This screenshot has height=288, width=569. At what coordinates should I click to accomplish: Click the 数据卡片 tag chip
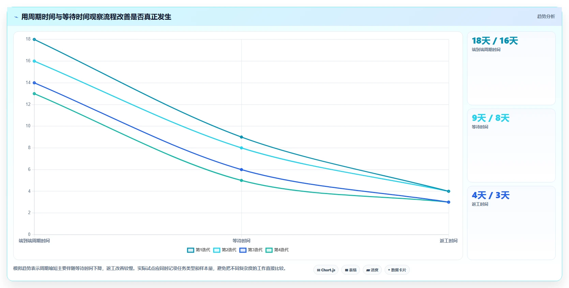click(x=397, y=270)
